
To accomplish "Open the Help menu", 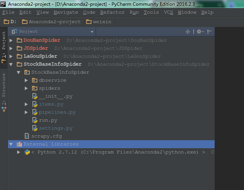I will pyautogui.click(x=207, y=12).
